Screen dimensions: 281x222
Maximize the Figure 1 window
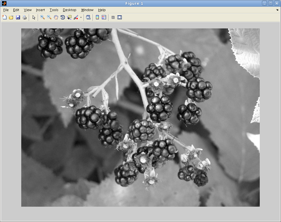(x=271, y=3)
